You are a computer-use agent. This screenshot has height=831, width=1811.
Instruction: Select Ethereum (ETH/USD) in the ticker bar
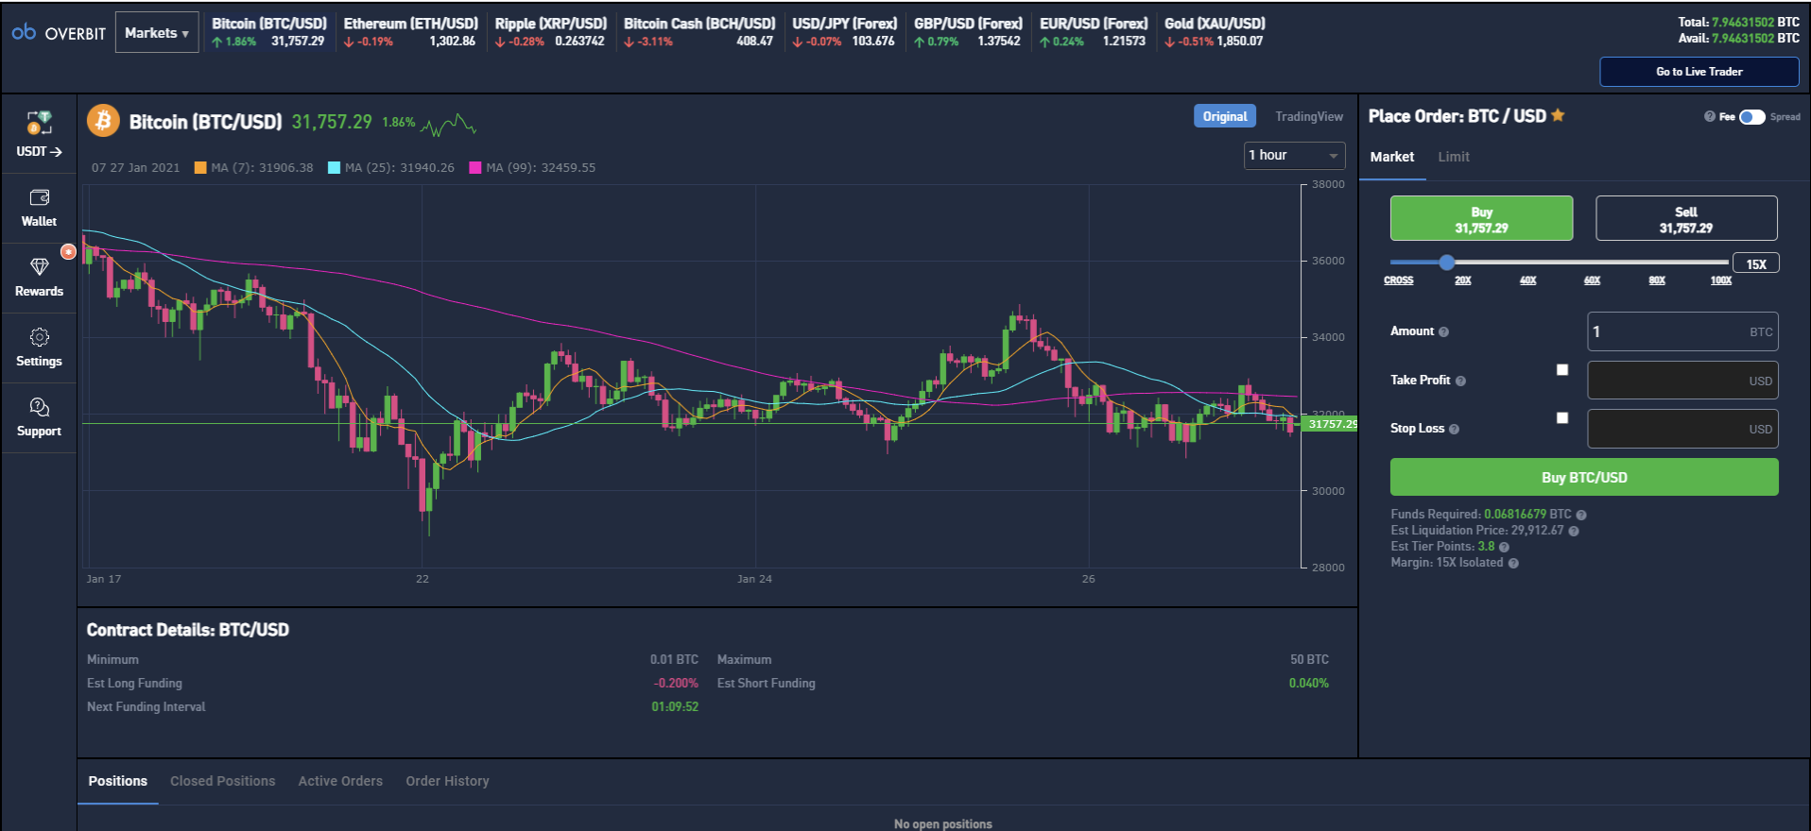(410, 32)
